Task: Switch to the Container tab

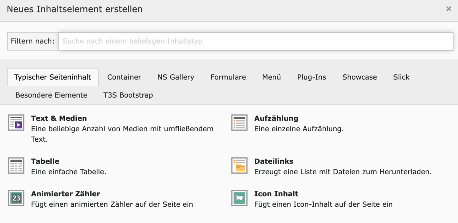Action: pos(124,77)
